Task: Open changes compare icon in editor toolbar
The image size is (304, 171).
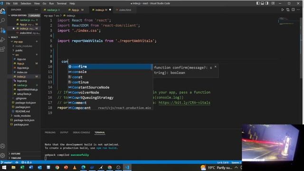Action: [x=288, y=9]
